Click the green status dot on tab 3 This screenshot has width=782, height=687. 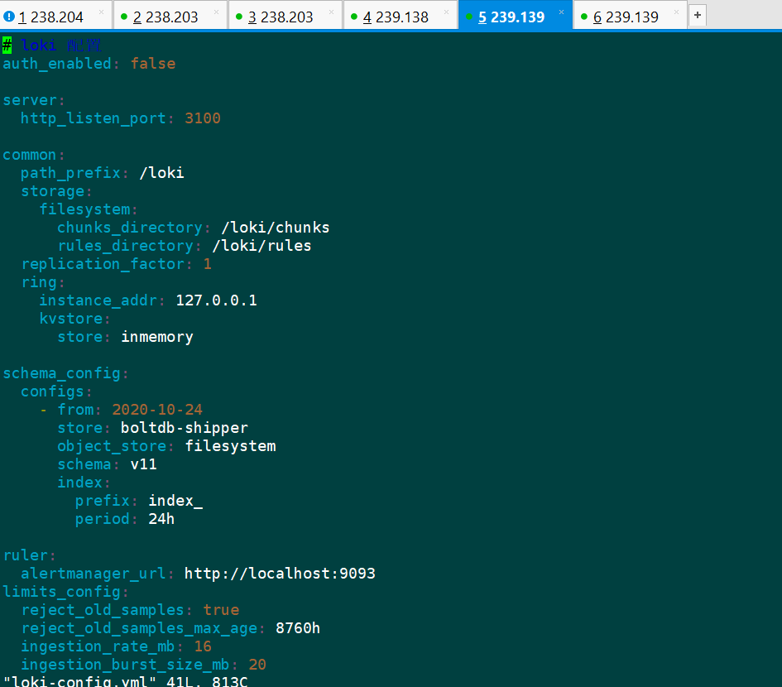[239, 17]
